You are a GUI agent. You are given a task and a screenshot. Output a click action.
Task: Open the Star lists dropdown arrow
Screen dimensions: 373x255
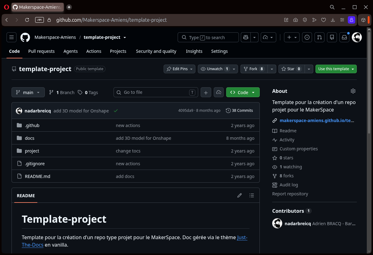coord(309,69)
